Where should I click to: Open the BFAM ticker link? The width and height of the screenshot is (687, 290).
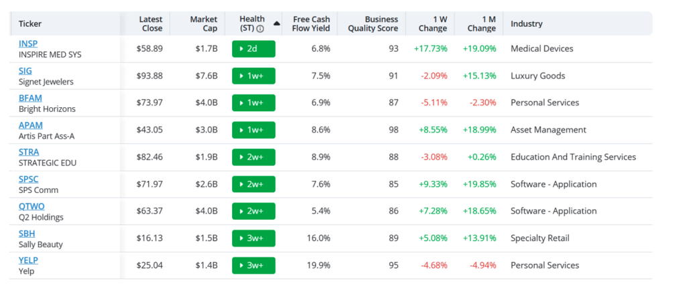30,98
